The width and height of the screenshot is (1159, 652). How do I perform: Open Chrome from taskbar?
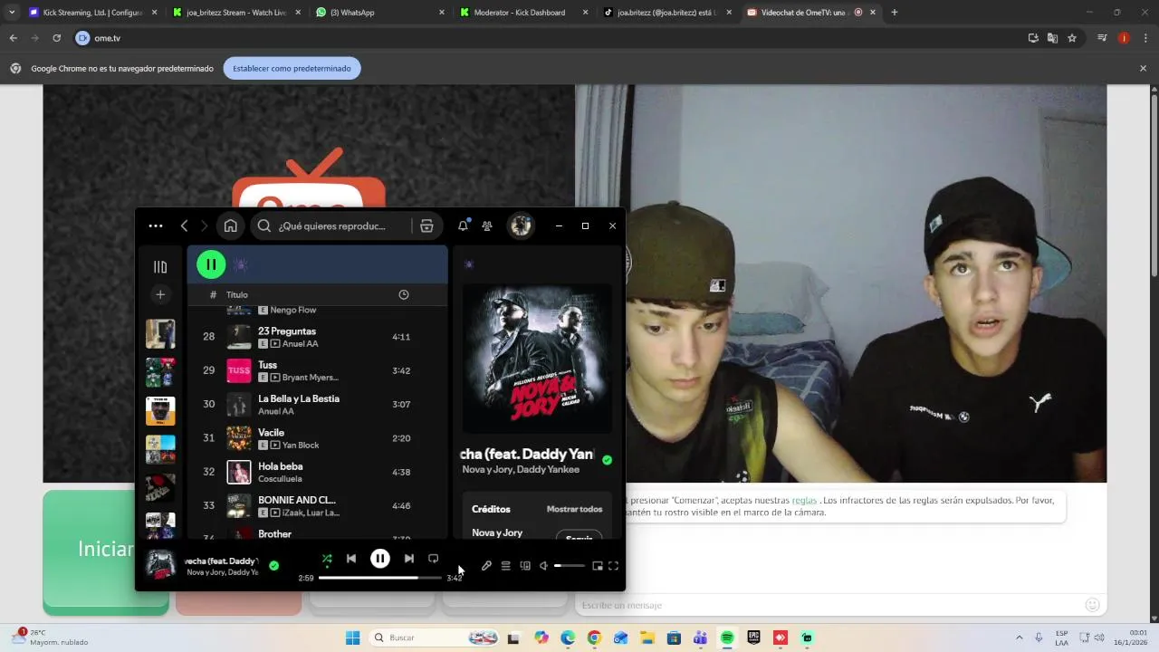click(x=594, y=638)
